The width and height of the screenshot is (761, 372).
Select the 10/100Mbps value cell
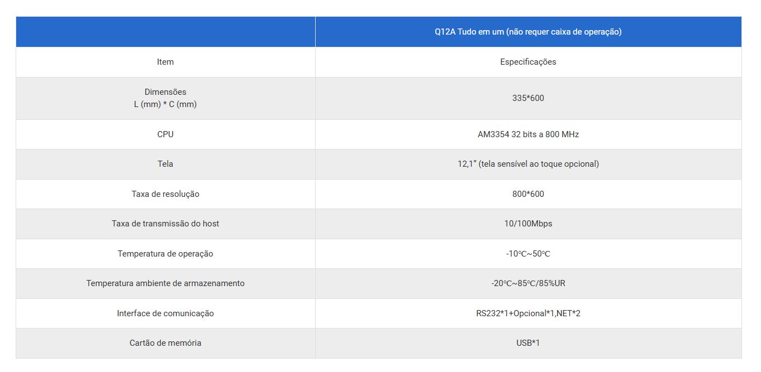[528, 224]
